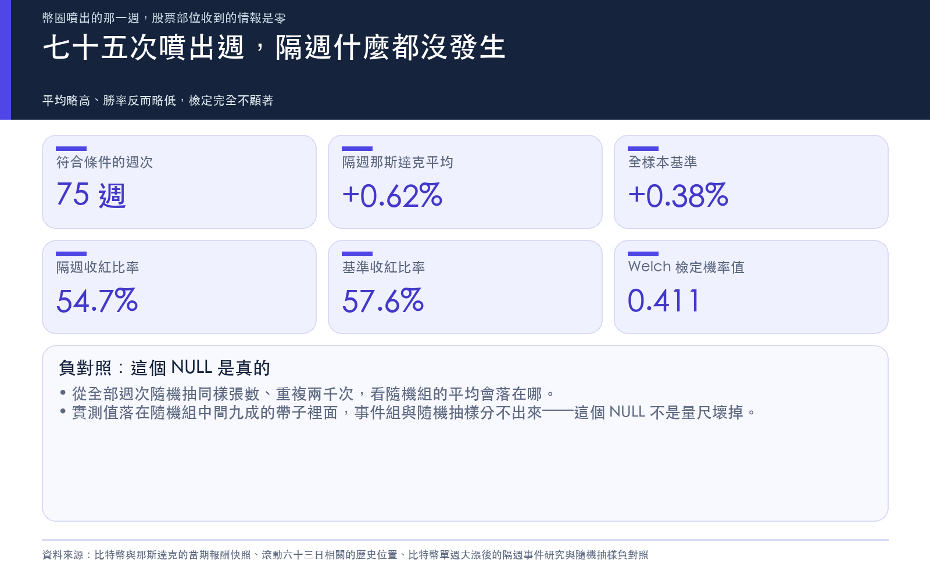Click the label 符合條件的週次
Screen dimensions: 930x581
click(105, 162)
